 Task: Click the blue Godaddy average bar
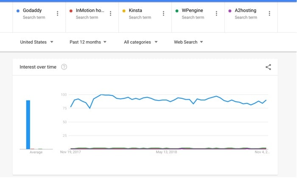point(28,125)
